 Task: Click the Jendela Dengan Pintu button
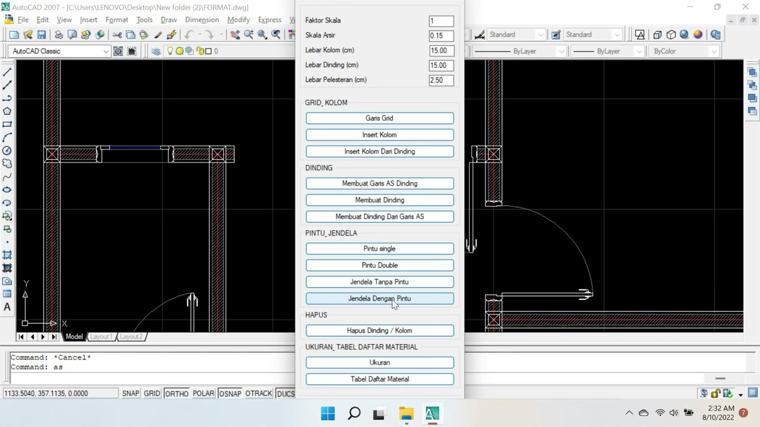pyautogui.click(x=379, y=298)
